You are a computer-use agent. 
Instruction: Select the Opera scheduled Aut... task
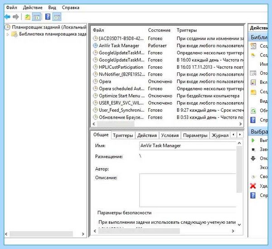point(168,89)
